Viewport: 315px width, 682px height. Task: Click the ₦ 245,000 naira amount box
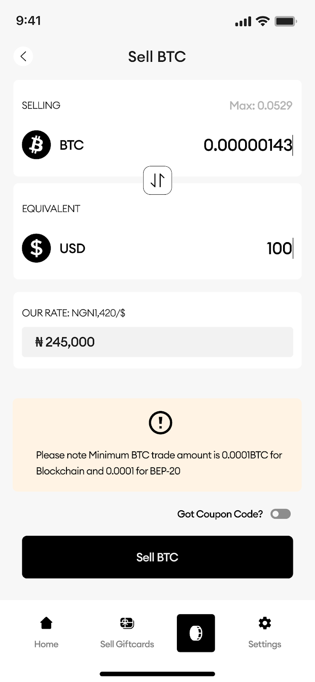coord(157,342)
